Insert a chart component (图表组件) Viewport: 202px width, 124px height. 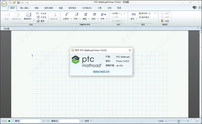28,16
